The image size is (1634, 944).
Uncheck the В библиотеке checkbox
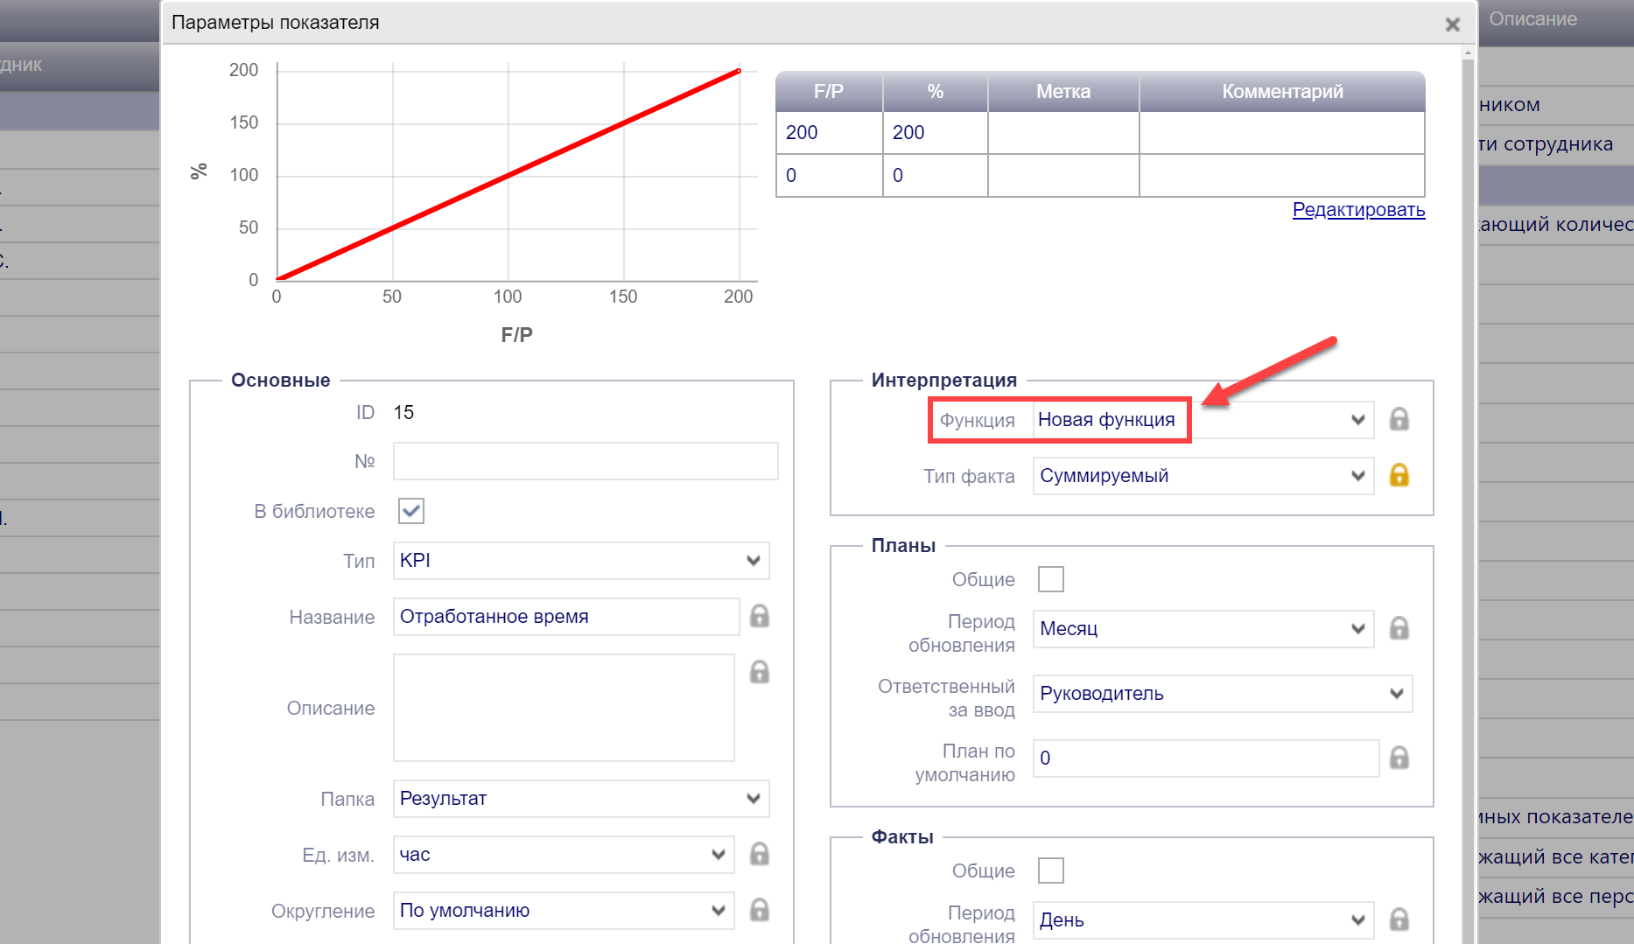pyautogui.click(x=411, y=511)
